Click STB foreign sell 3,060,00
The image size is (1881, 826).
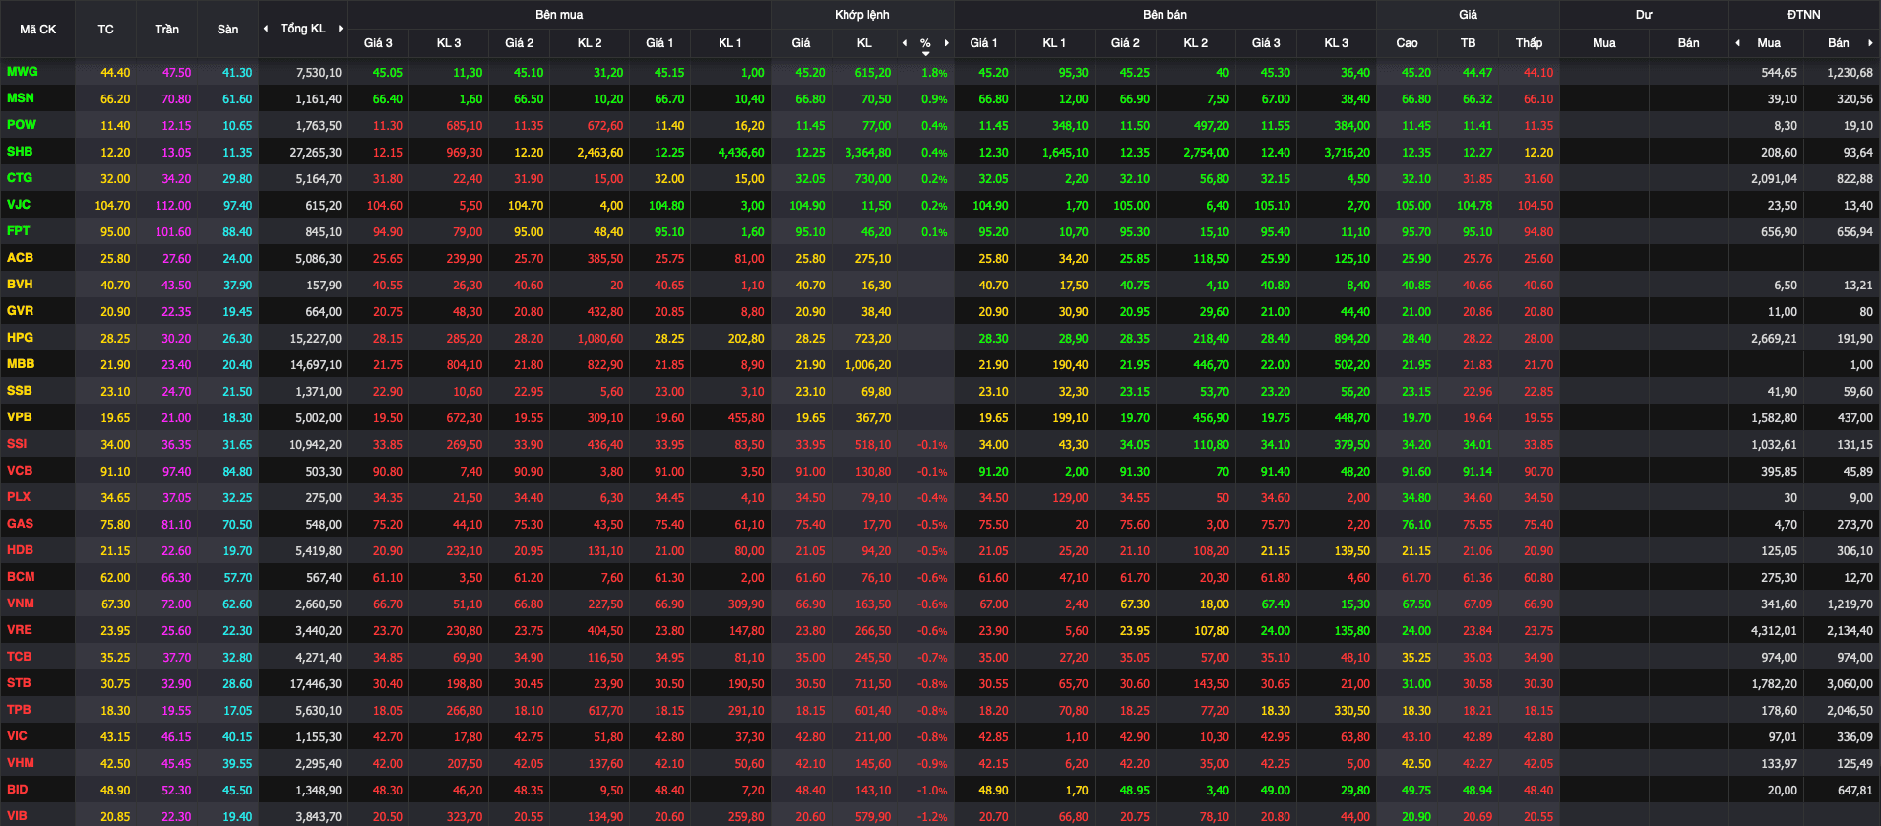(x=1850, y=684)
